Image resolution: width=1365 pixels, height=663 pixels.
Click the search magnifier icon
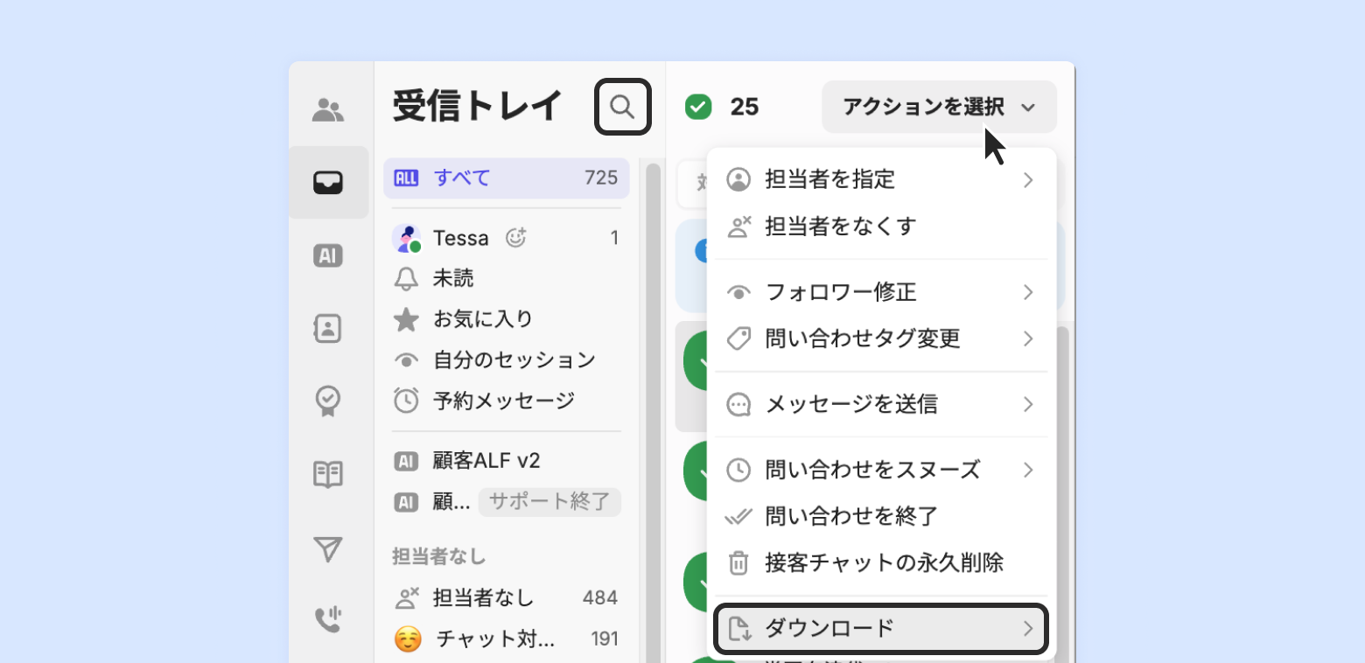coord(622,107)
